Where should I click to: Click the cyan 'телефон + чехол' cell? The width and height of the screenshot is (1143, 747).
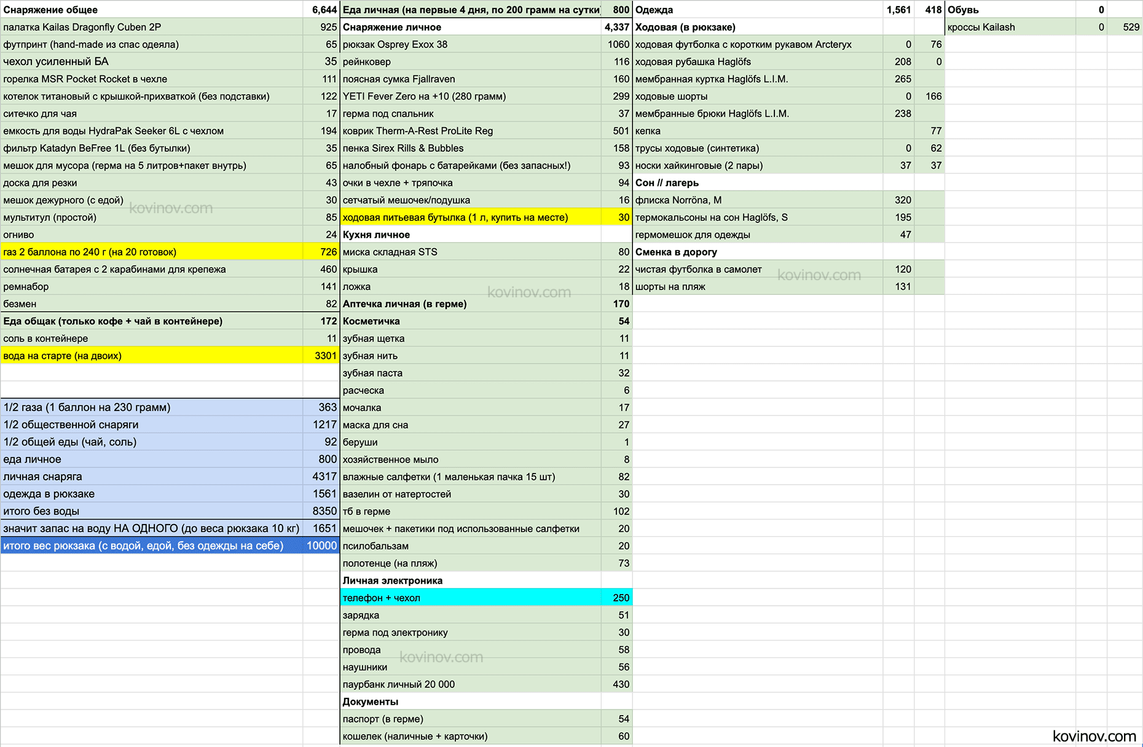(471, 598)
